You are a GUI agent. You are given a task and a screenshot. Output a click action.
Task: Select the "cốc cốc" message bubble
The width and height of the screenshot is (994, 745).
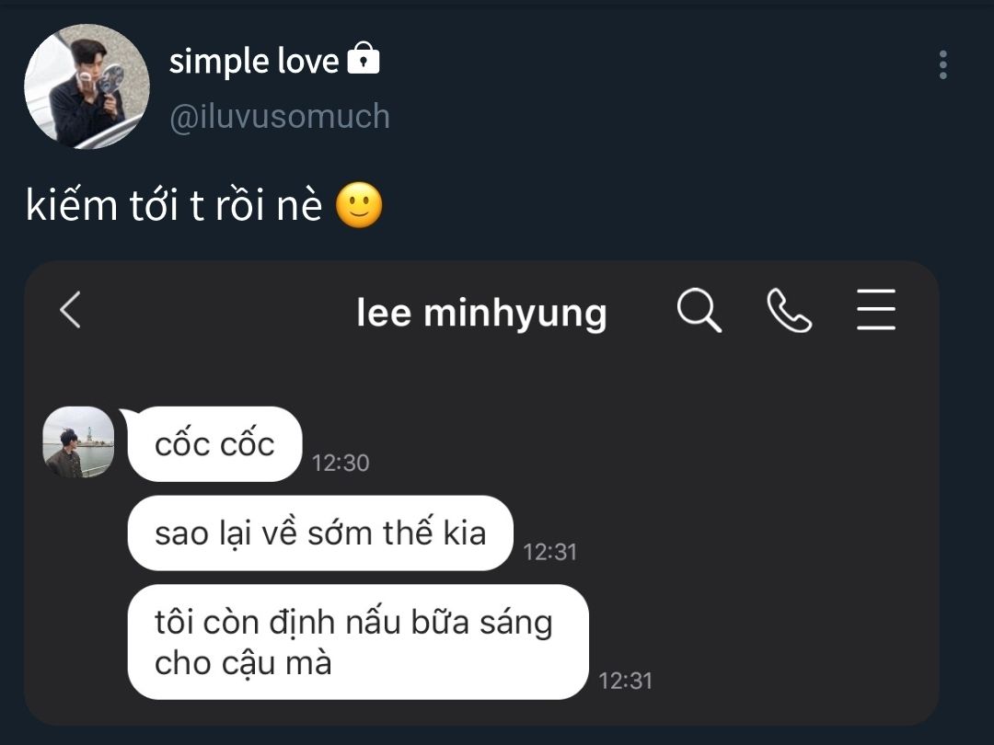point(214,444)
